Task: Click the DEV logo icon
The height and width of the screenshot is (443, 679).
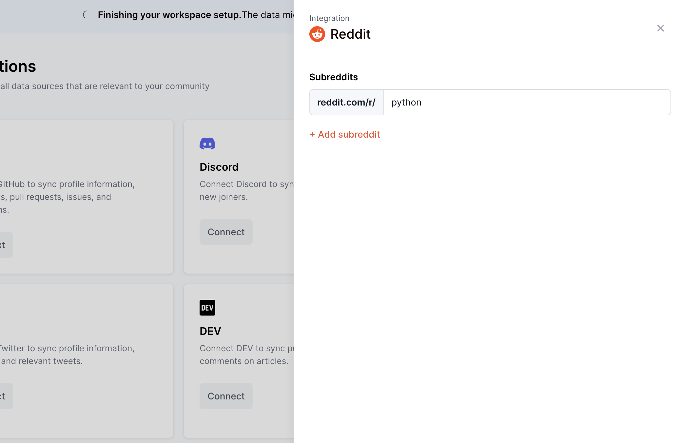Action: click(x=207, y=308)
